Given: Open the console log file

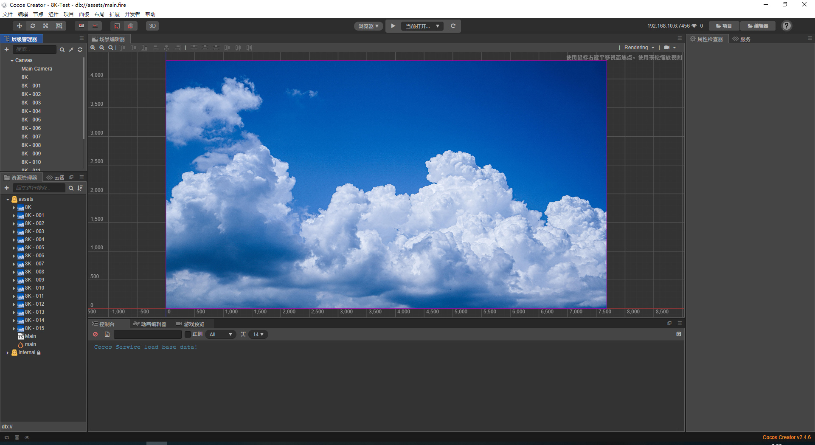Looking at the screenshot, I should click(107, 335).
